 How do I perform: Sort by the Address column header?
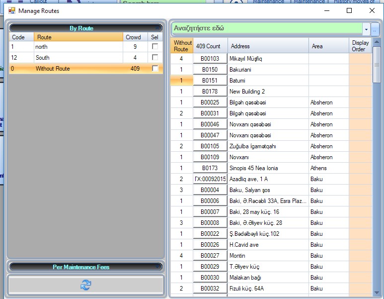point(268,46)
